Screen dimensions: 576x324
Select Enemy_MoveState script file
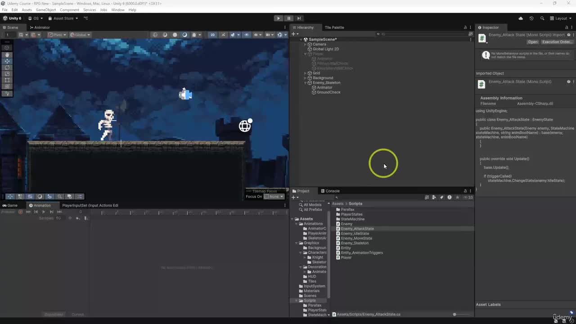pyautogui.click(x=356, y=238)
